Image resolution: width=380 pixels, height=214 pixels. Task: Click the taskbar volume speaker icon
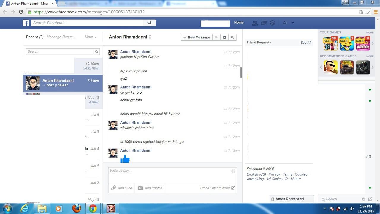(x=351, y=209)
